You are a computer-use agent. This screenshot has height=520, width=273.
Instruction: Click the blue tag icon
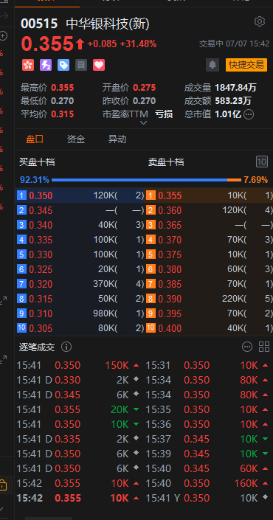pos(63,65)
